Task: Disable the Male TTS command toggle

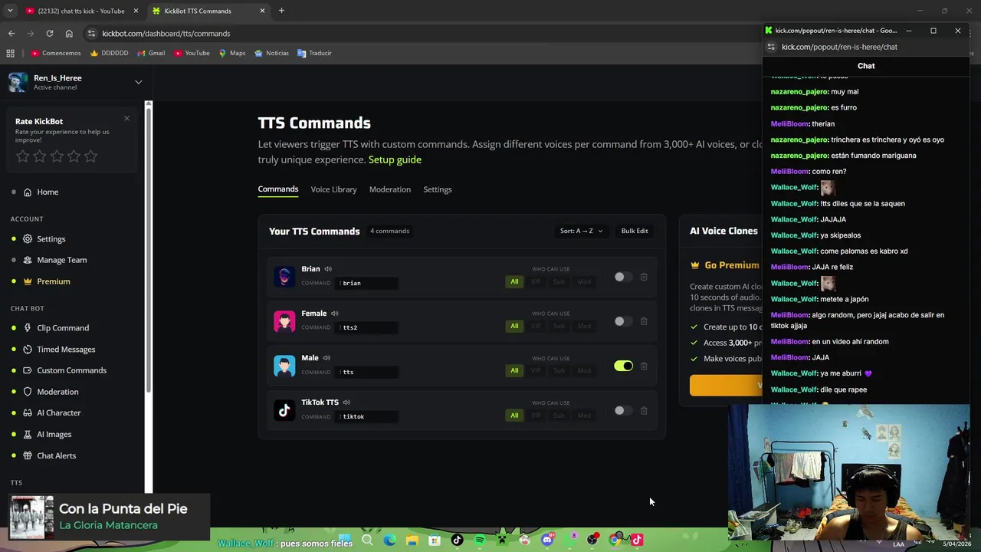Action: pos(623,366)
